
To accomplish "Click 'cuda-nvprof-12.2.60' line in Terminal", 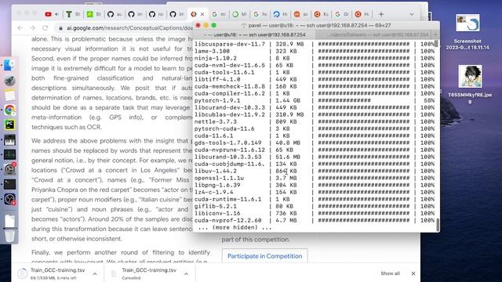I will (x=228, y=220).
